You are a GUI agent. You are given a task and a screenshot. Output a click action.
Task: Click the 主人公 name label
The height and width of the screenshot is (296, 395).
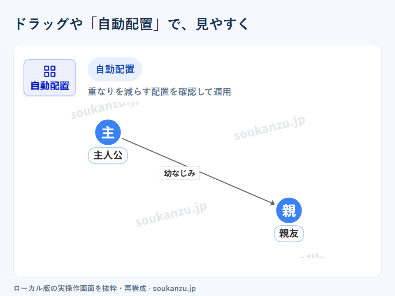pos(108,155)
